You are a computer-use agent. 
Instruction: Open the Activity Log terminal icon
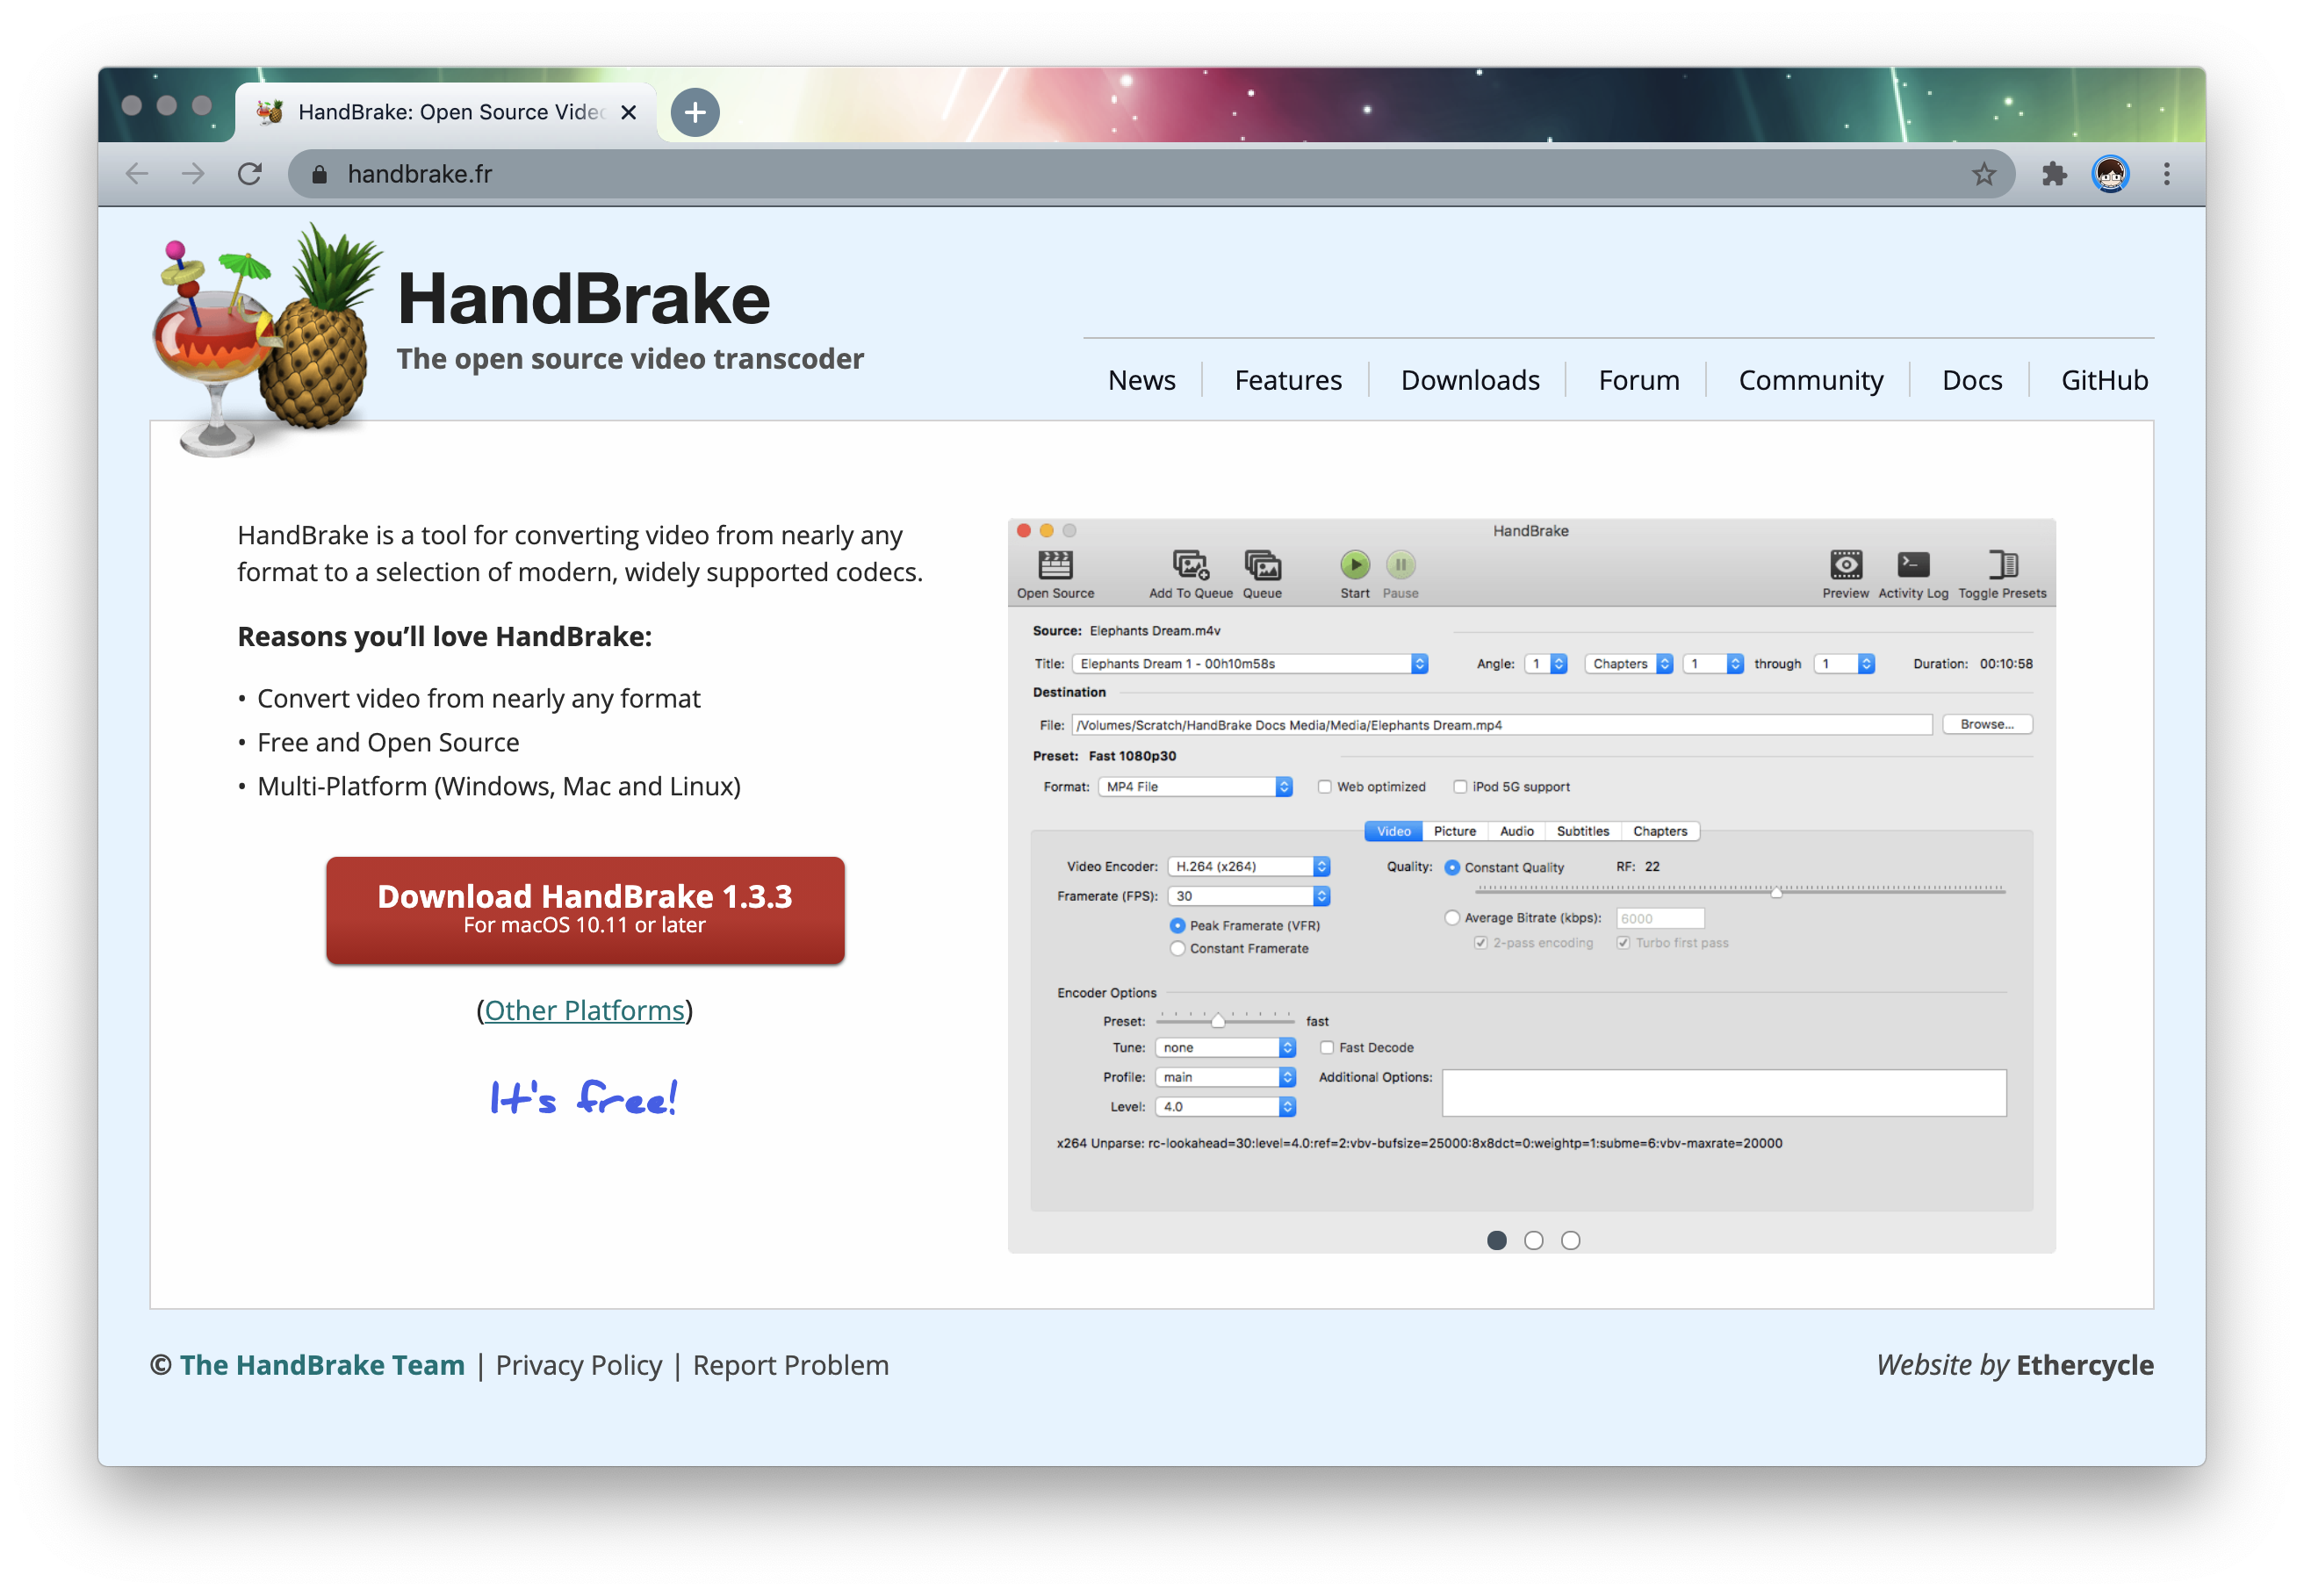pos(1912,565)
